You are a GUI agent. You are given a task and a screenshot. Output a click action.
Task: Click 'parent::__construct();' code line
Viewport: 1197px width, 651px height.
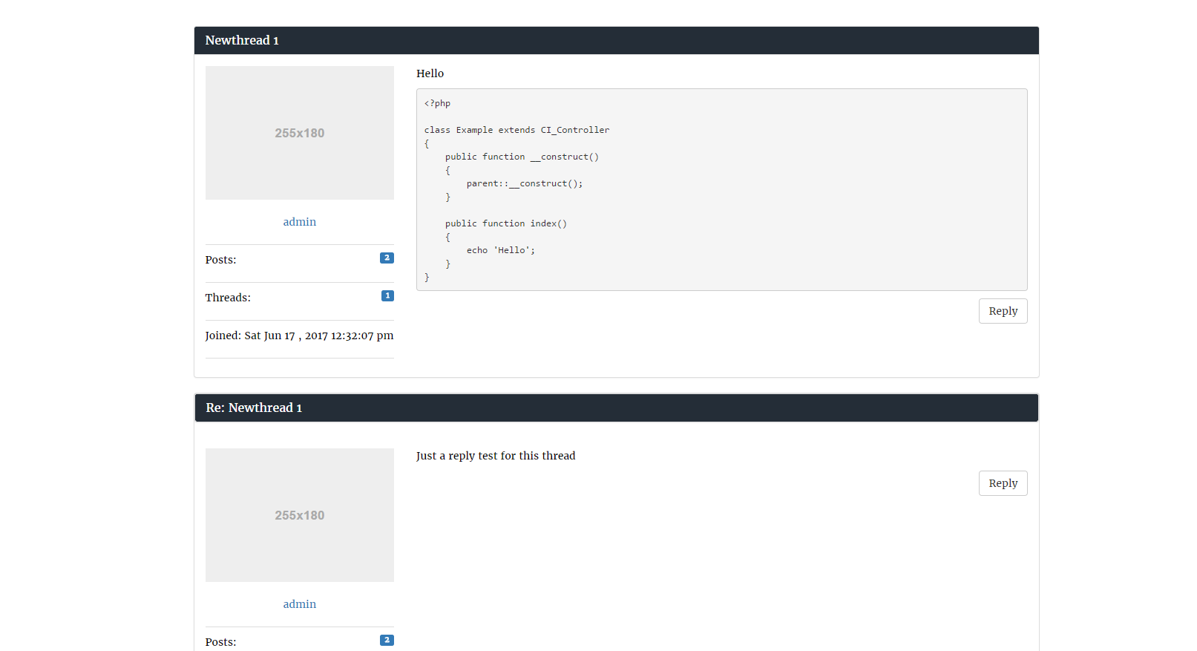pyautogui.click(x=525, y=183)
